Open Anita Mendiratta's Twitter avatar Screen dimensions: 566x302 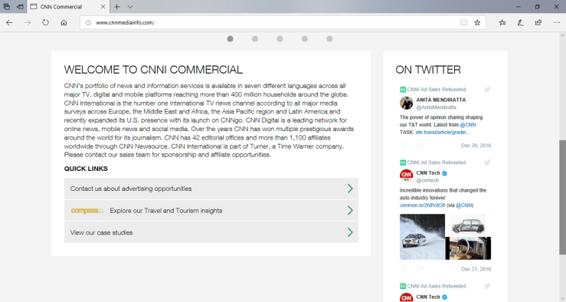(x=406, y=103)
